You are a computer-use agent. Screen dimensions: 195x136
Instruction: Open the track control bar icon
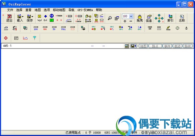69,16
